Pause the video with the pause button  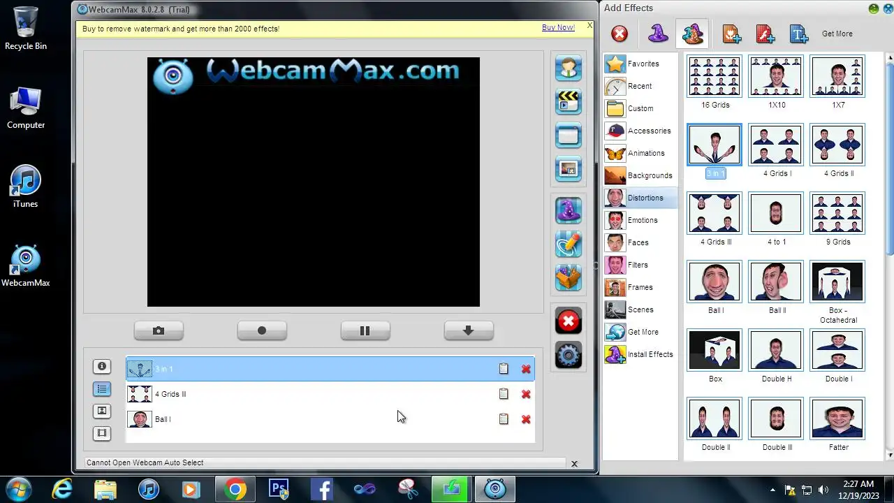[x=365, y=330]
